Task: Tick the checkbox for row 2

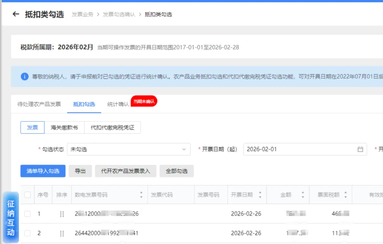Action: click(x=27, y=233)
